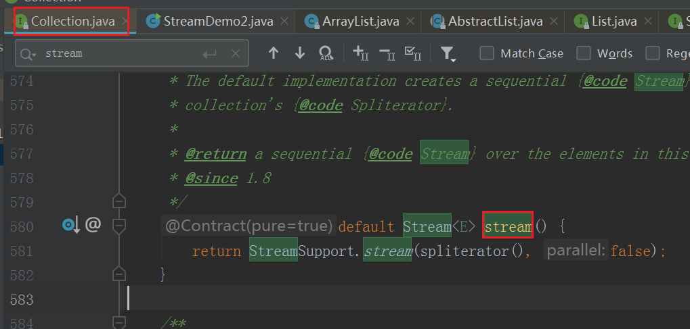The height and width of the screenshot is (329, 690).
Task: Collapse the Javadoc comment fold at line 579
Action: click(118, 201)
